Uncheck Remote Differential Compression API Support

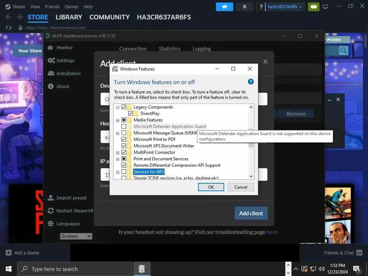124,165
